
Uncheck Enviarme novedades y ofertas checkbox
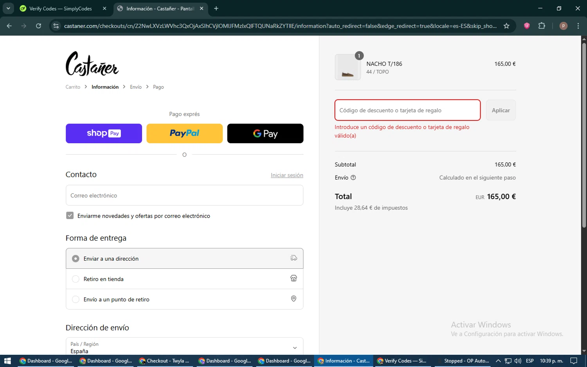[x=70, y=216]
